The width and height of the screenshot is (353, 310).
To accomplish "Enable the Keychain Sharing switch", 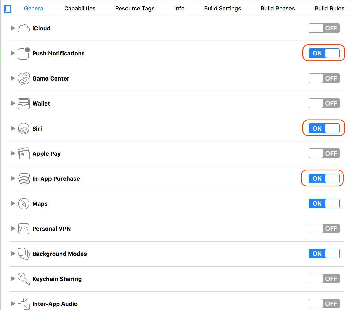I will 324,279.
